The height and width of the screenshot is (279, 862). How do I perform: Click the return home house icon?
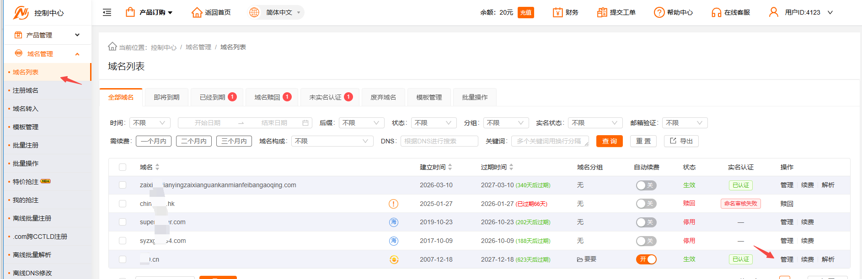tap(197, 12)
